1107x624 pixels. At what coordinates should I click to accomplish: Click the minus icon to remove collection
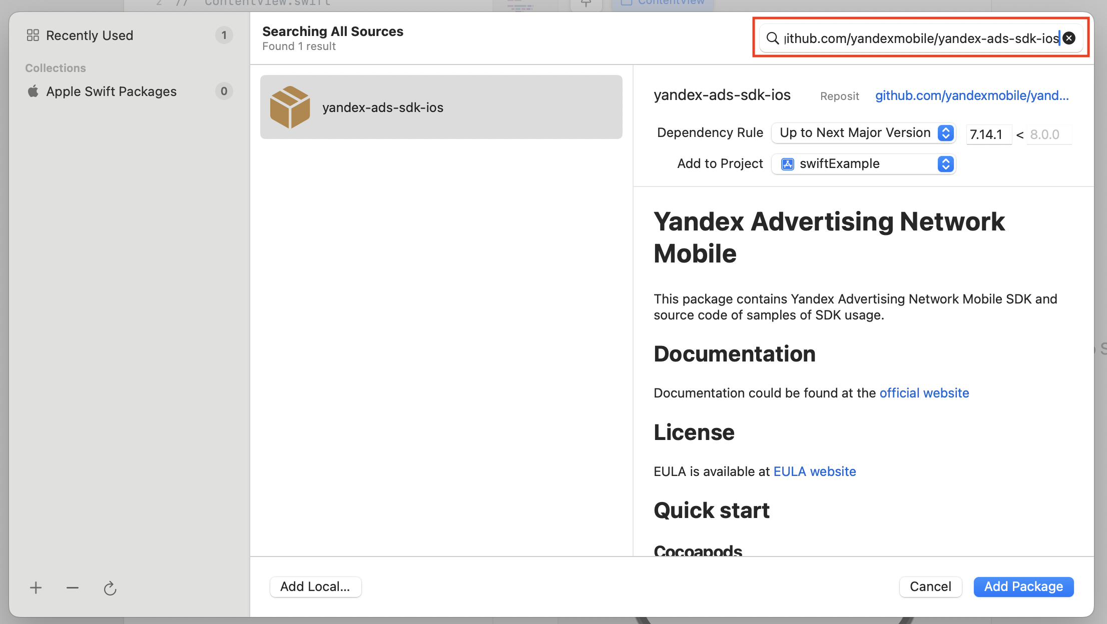pyautogui.click(x=73, y=588)
